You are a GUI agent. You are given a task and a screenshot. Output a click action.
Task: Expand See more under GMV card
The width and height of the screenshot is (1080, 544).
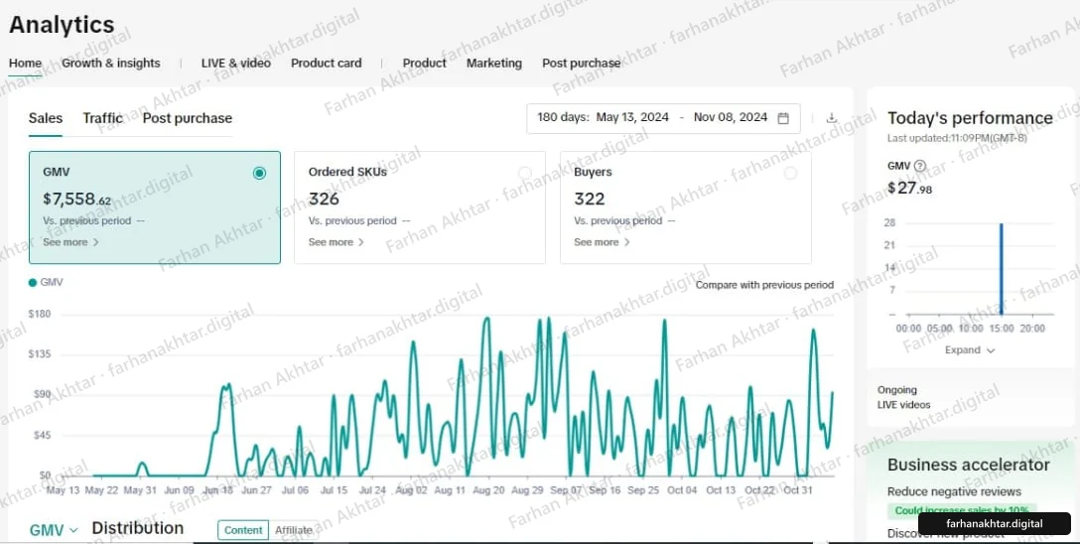click(70, 242)
